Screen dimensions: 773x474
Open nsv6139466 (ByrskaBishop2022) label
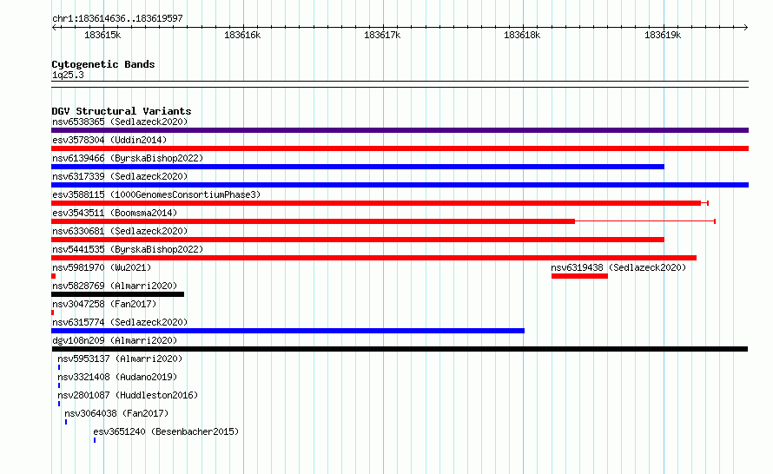[x=128, y=158]
